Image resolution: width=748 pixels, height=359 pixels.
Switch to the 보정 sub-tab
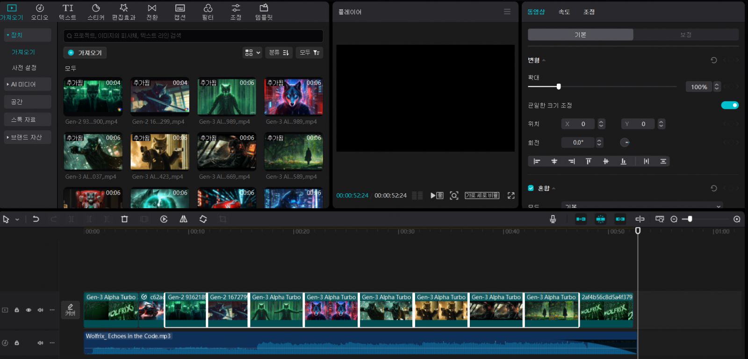point(686,35)
